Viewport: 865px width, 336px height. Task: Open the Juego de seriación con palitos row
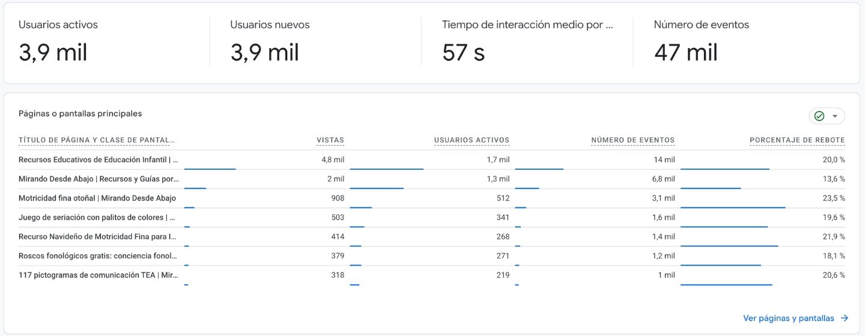pos(97,217)
